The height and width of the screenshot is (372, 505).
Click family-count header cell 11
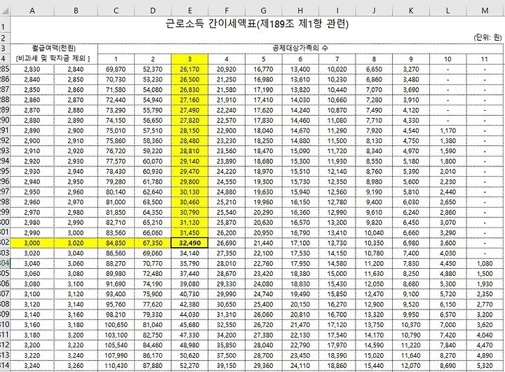[x=485, y=59]
